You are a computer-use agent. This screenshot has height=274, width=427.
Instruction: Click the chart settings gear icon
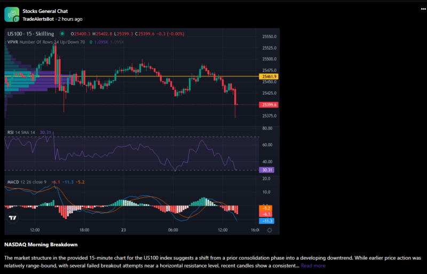(x=270, y=230)
